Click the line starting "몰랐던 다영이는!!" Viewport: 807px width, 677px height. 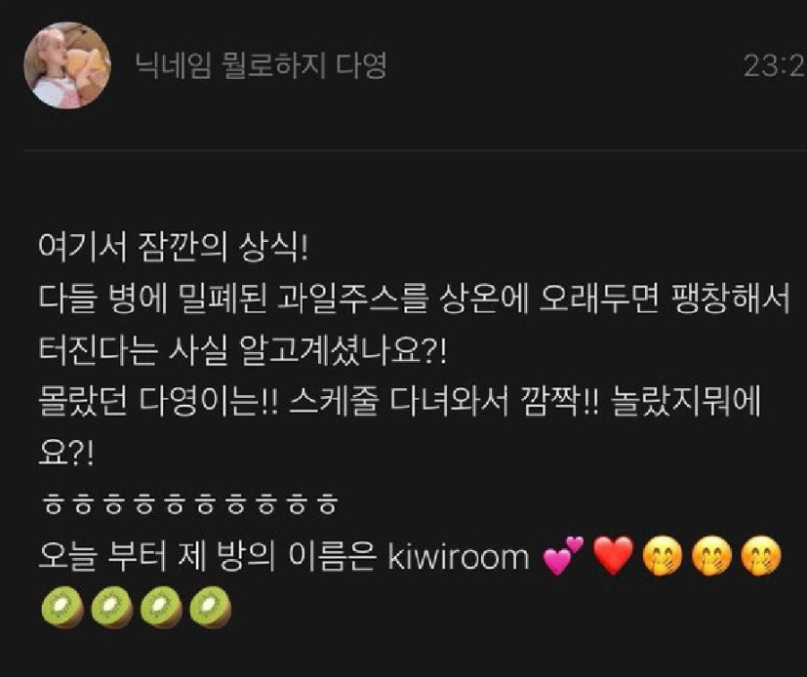(399, 402)
